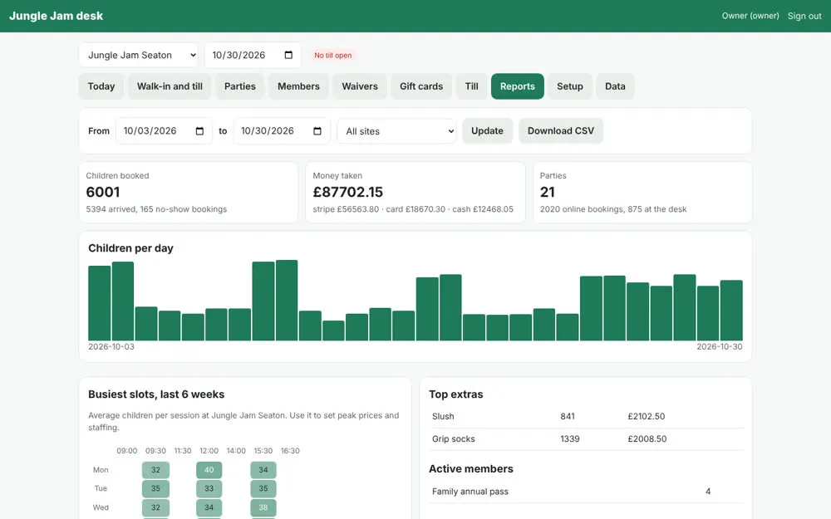Click the 'to' date 10/30/2026 field
This screenshot has width=831, height=519.
click(x=282, y=131)
